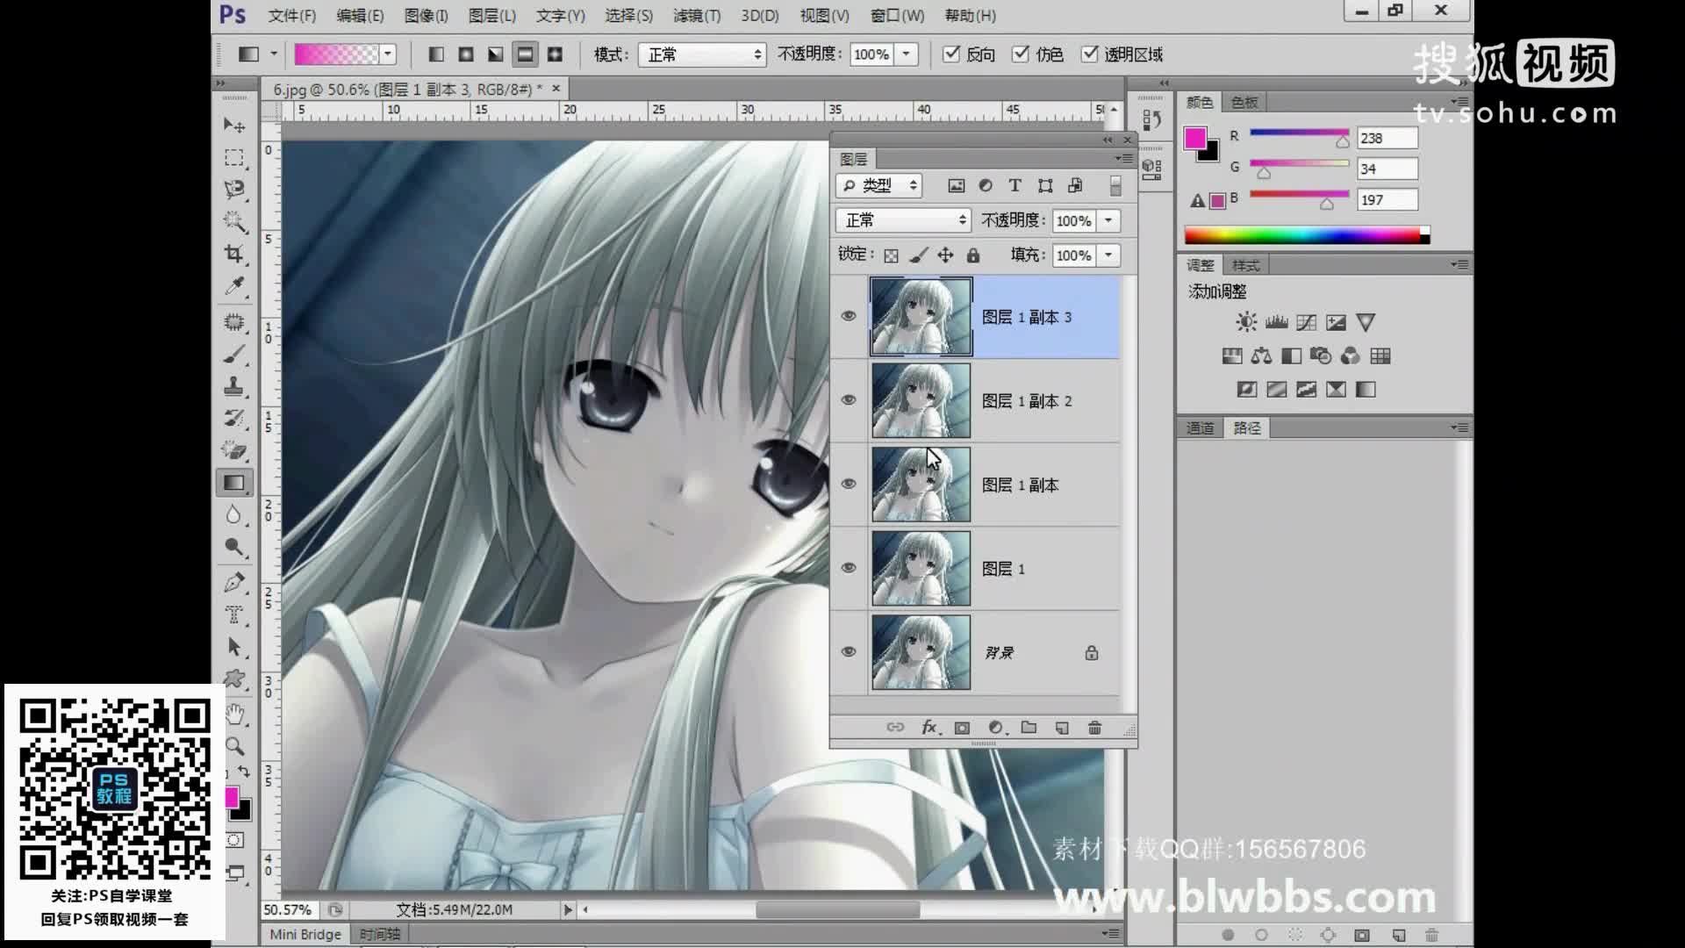
Task: Select the Brush tool
Action: (x=234, y=355)
